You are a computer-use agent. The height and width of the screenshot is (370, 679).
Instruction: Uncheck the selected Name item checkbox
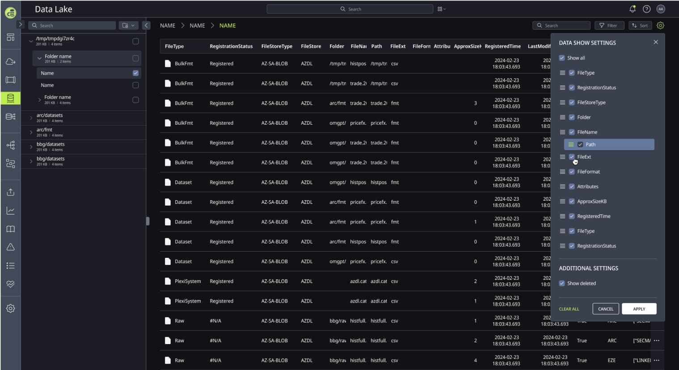[135, 73]
